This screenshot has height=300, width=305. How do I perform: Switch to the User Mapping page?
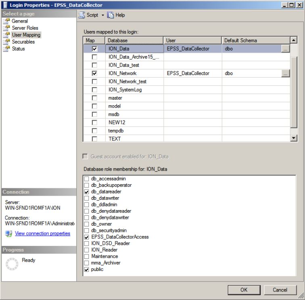point(26,35)
